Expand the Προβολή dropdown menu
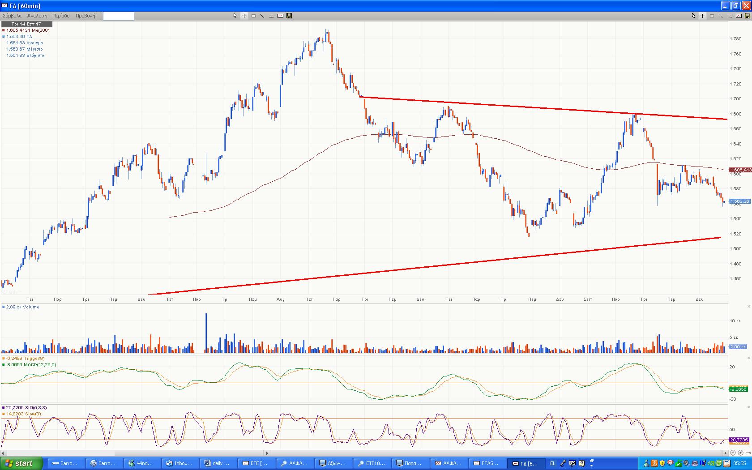This screenshot has width=752, height=470. 85,16
